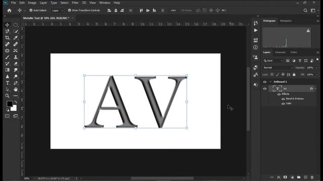Open the options bar more-options ellipsis
Viewport: 323px width, 181px height.
174,11
